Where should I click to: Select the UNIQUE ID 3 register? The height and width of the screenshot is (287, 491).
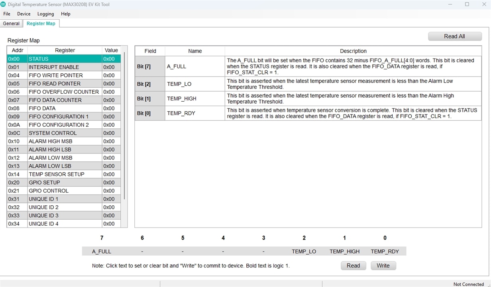64,215
